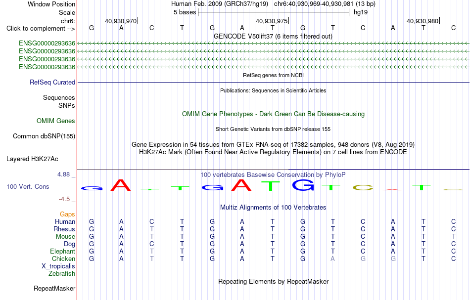Screen dimensions: 470x300
Task: Click the Scale label
Action: point(67,12)
